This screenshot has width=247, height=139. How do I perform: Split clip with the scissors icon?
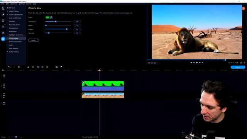pos(28,67)
